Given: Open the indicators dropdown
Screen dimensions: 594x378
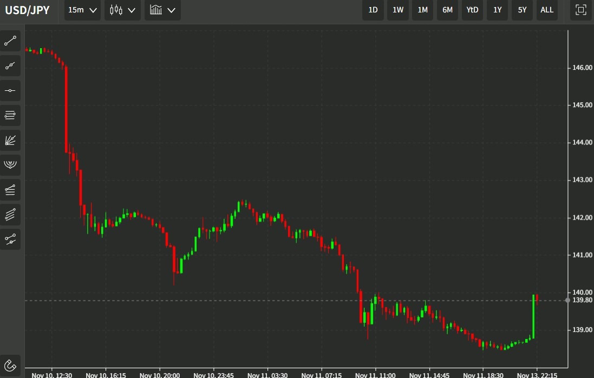Looking at the screenshot, I should click(x=162, y=10).
